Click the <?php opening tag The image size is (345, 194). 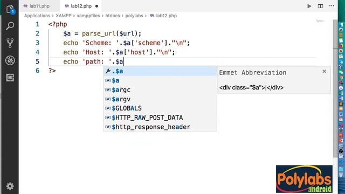click(x=58, y=24)
